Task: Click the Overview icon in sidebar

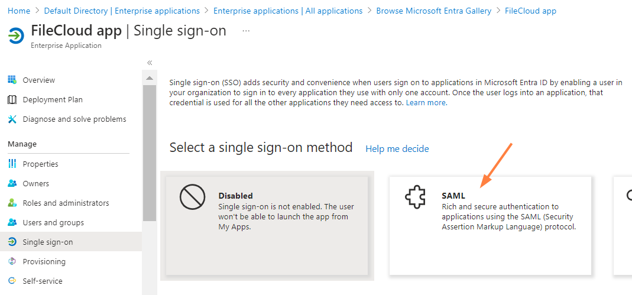Action: pyautogui.click(x=12, y=80)
